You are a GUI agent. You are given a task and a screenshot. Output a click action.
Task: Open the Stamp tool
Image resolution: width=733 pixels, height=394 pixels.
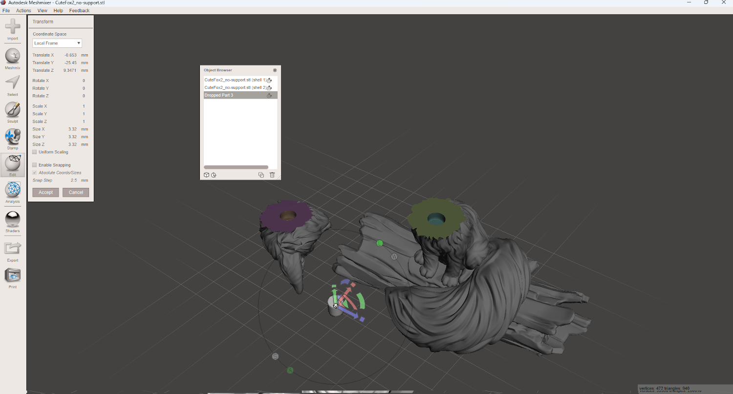click(13, 136)
